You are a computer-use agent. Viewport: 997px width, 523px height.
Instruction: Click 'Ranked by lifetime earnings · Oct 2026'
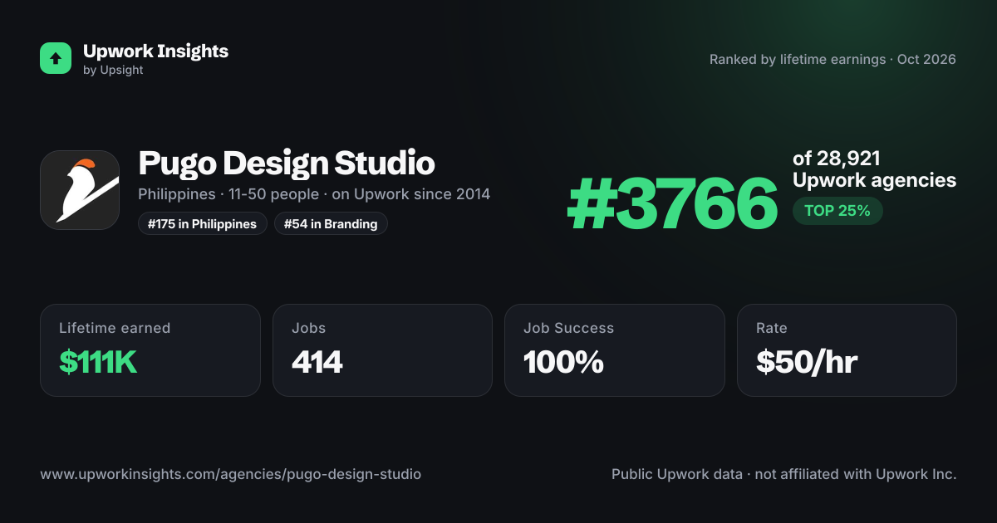pyautogui.click(x=832, y=60)
